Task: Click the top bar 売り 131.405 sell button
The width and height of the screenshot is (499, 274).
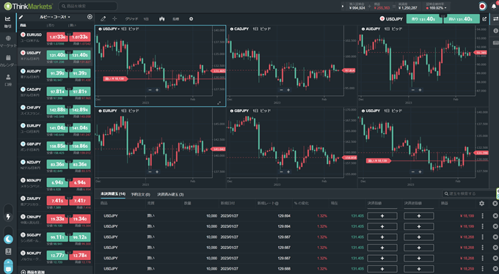Action: point(424,19)
